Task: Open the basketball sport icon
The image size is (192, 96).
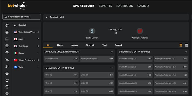Action: pyautogui.click(x=7, y=53)
